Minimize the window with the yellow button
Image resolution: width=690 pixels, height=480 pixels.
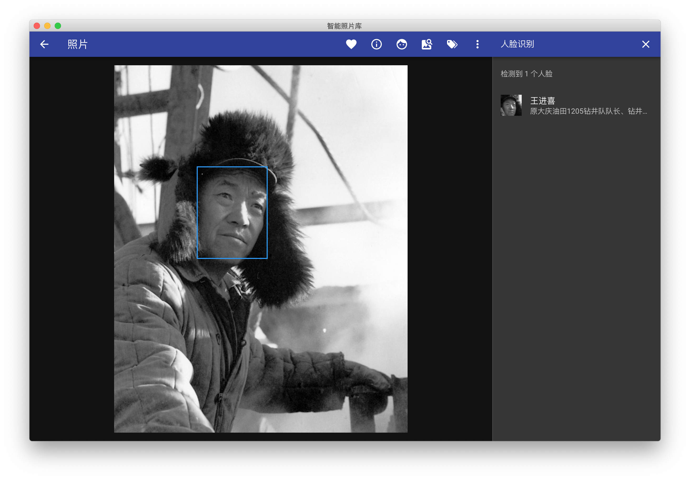tap(47, 26)
